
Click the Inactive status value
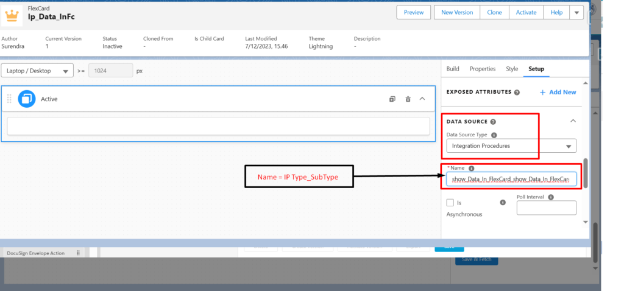(x=112, y=46)
